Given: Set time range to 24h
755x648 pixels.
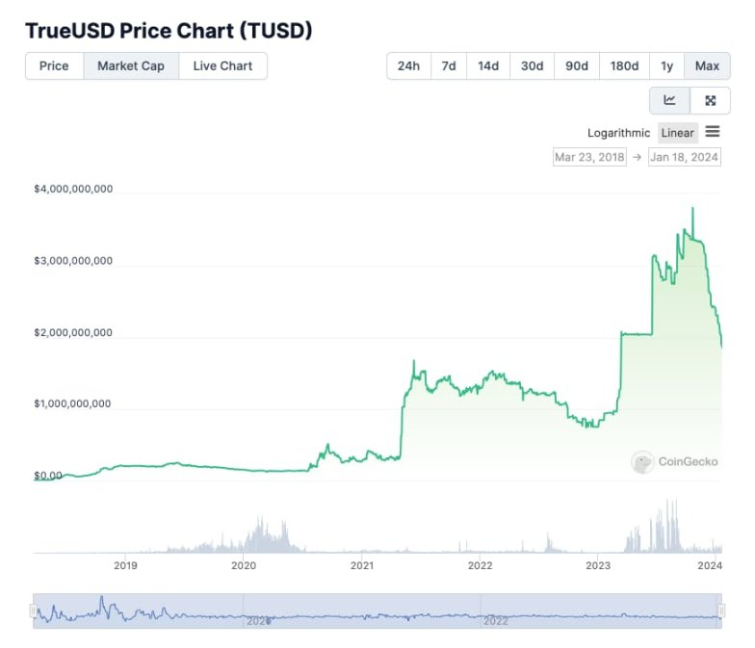Looking at the screenshot, I should pos(408,65).
